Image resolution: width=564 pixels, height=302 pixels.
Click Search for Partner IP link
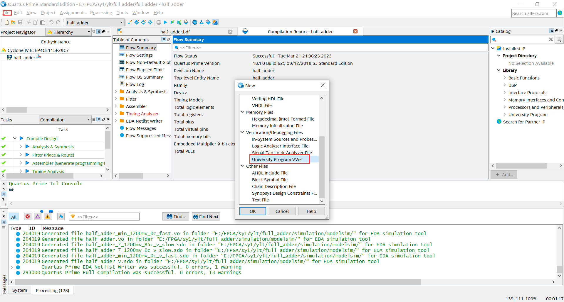(x=524, y=122)
